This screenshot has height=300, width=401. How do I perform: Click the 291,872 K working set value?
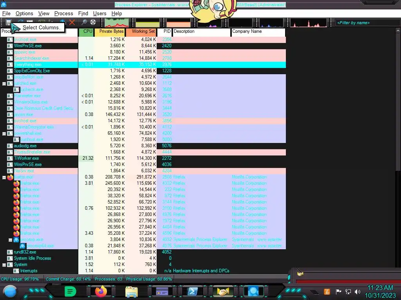click(146, 177)
